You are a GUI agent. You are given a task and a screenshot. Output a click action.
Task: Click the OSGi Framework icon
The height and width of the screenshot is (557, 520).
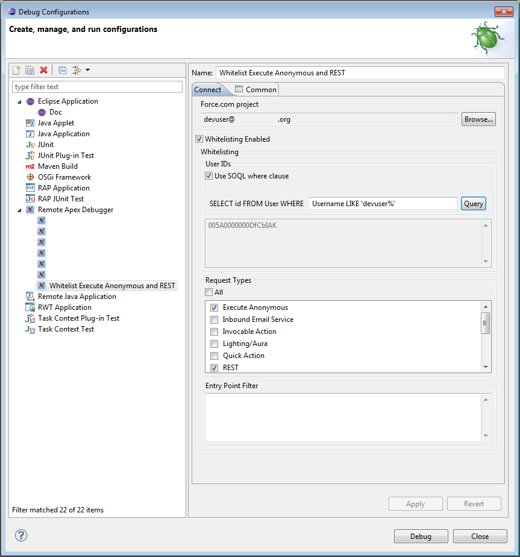click(x=30, y=177)
